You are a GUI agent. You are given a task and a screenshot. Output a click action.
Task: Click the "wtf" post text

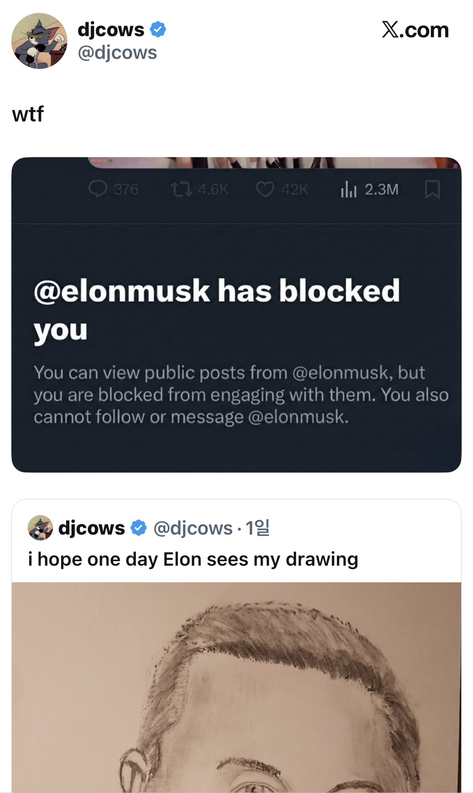(x=28, y=114)
